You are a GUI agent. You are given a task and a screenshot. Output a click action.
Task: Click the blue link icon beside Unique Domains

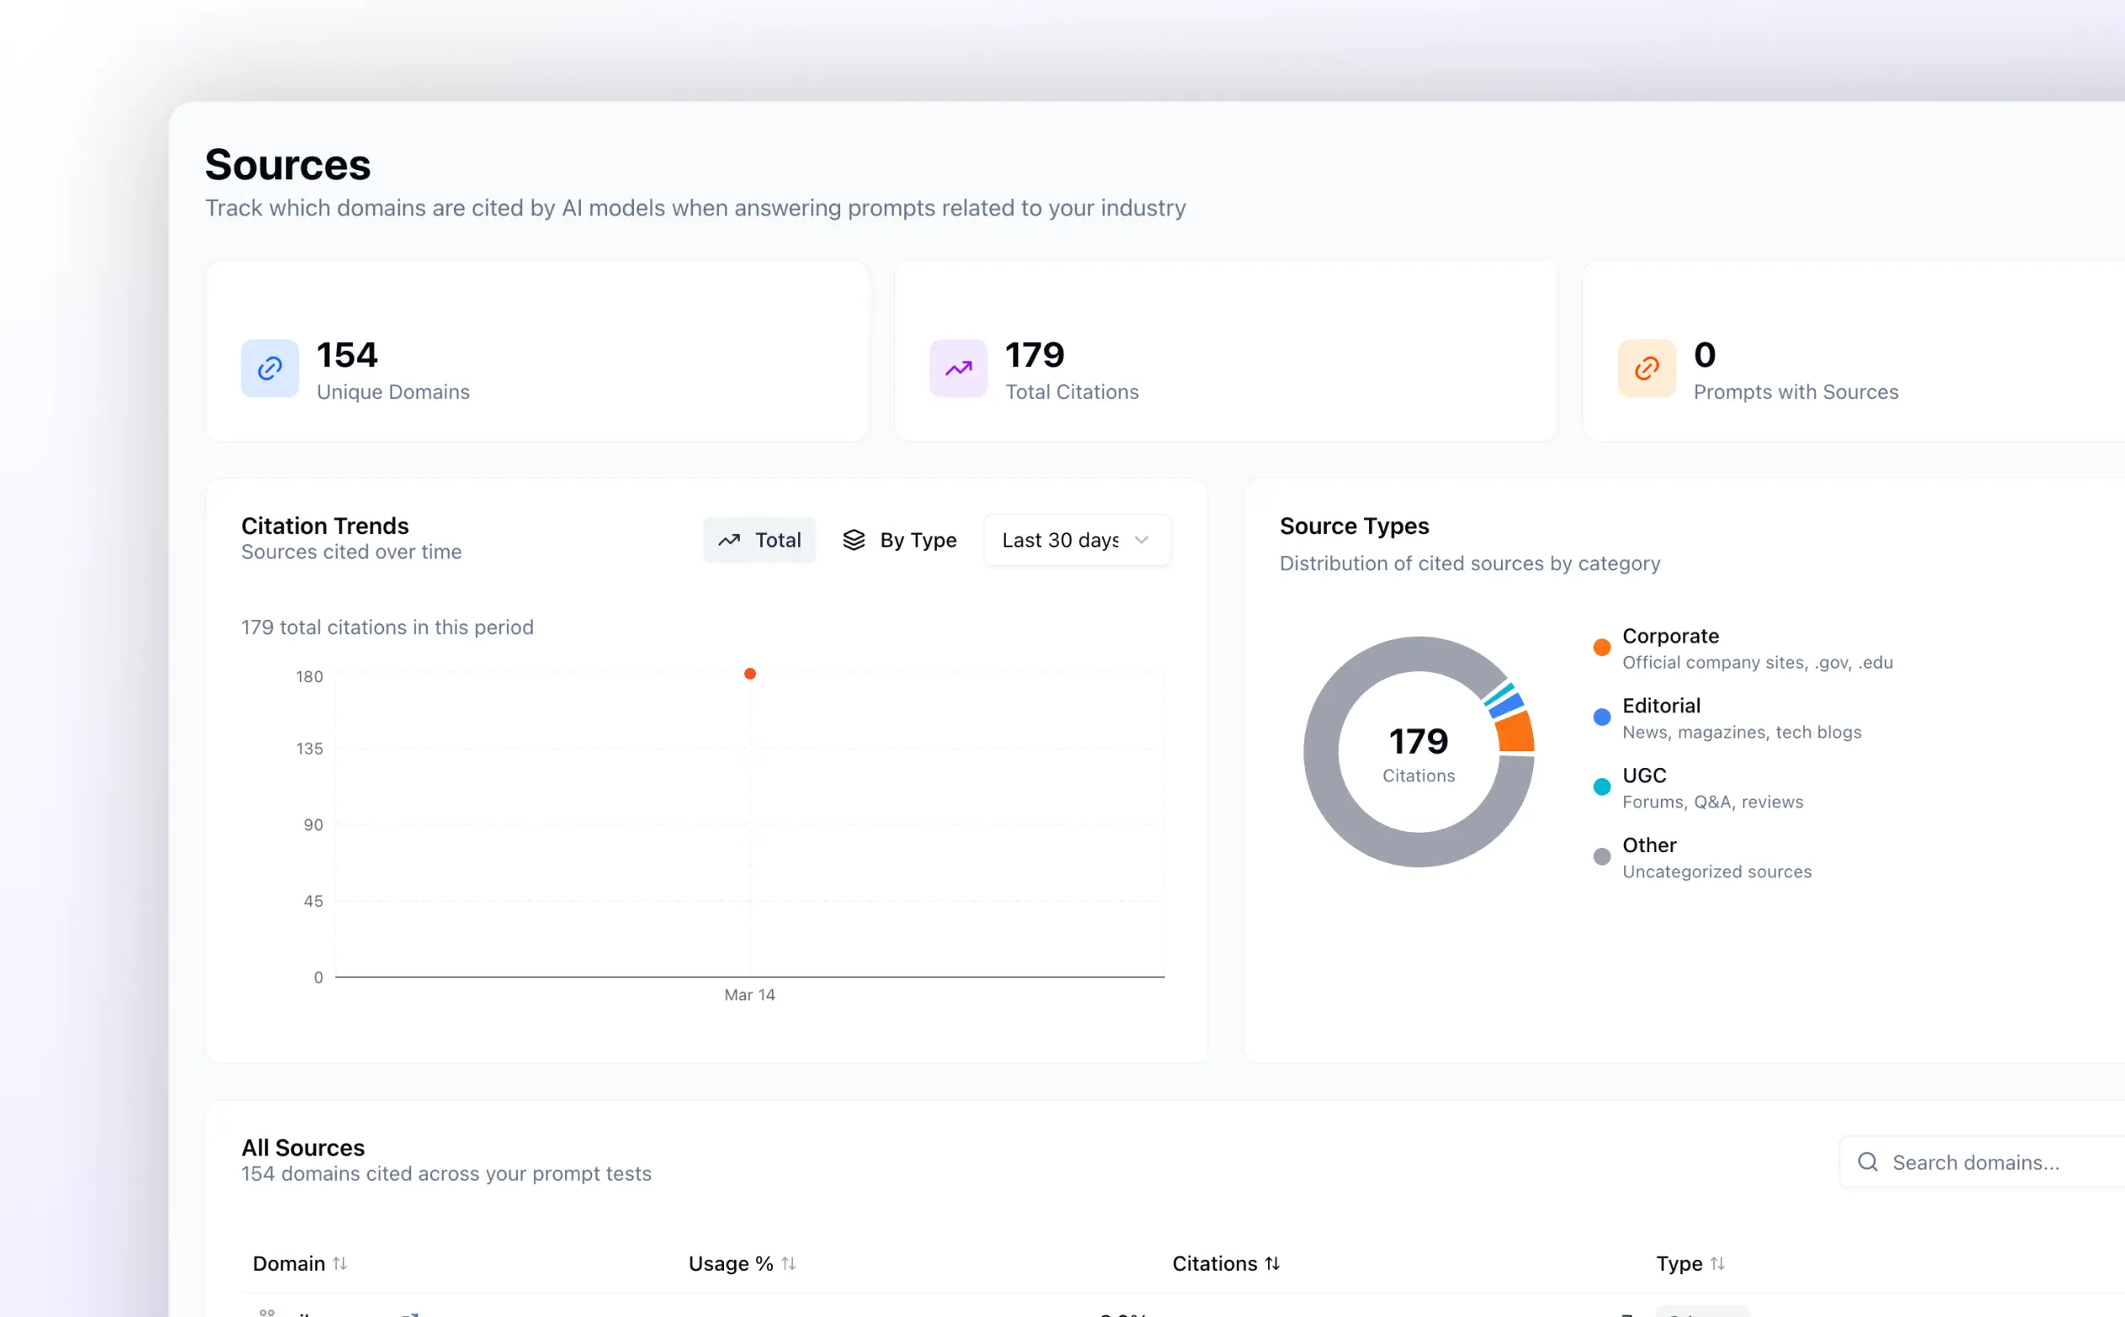coord(269,369)
